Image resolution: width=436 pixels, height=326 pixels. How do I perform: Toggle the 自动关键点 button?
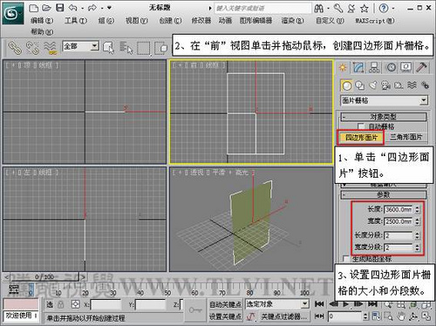[225, 304]
